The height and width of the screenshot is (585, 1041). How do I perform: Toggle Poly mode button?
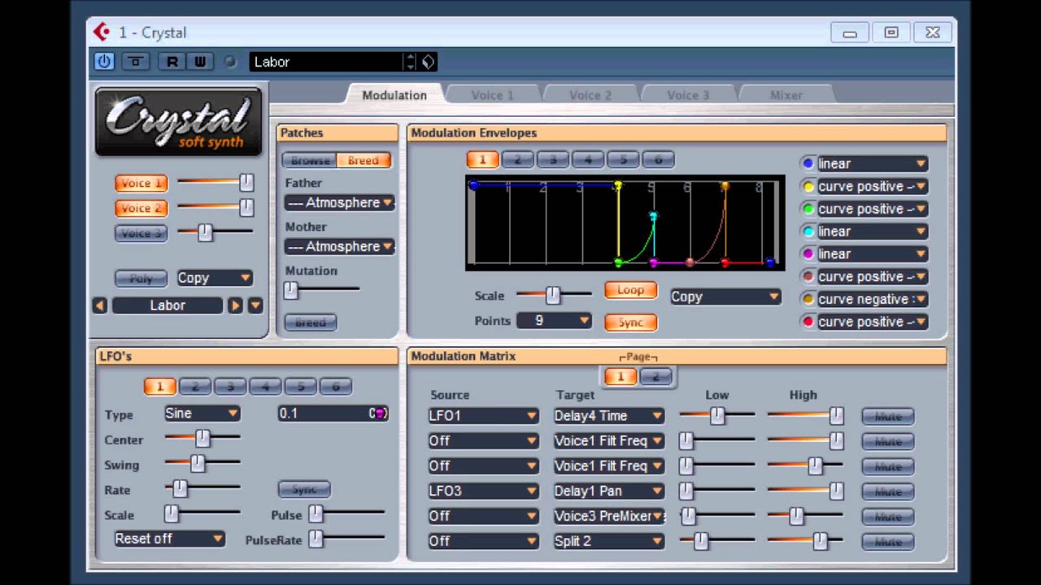tap(141, 279)
